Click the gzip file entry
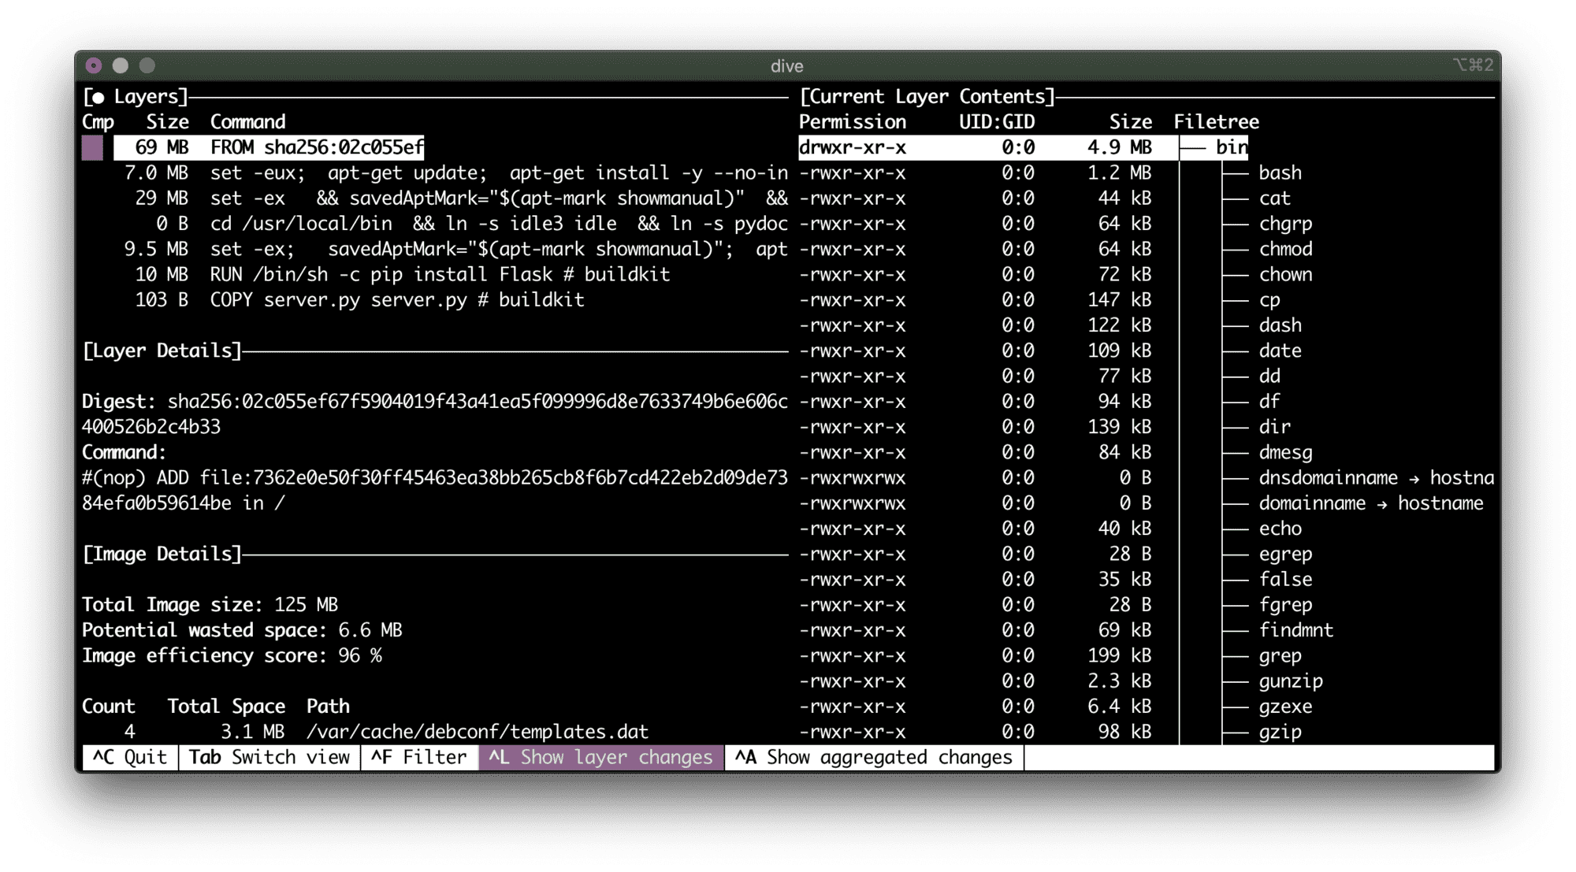Viewport: 1576px width, 872px height. click(x=1280, y=732)
